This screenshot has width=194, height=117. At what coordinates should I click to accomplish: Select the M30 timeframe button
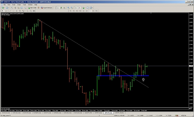80,11
